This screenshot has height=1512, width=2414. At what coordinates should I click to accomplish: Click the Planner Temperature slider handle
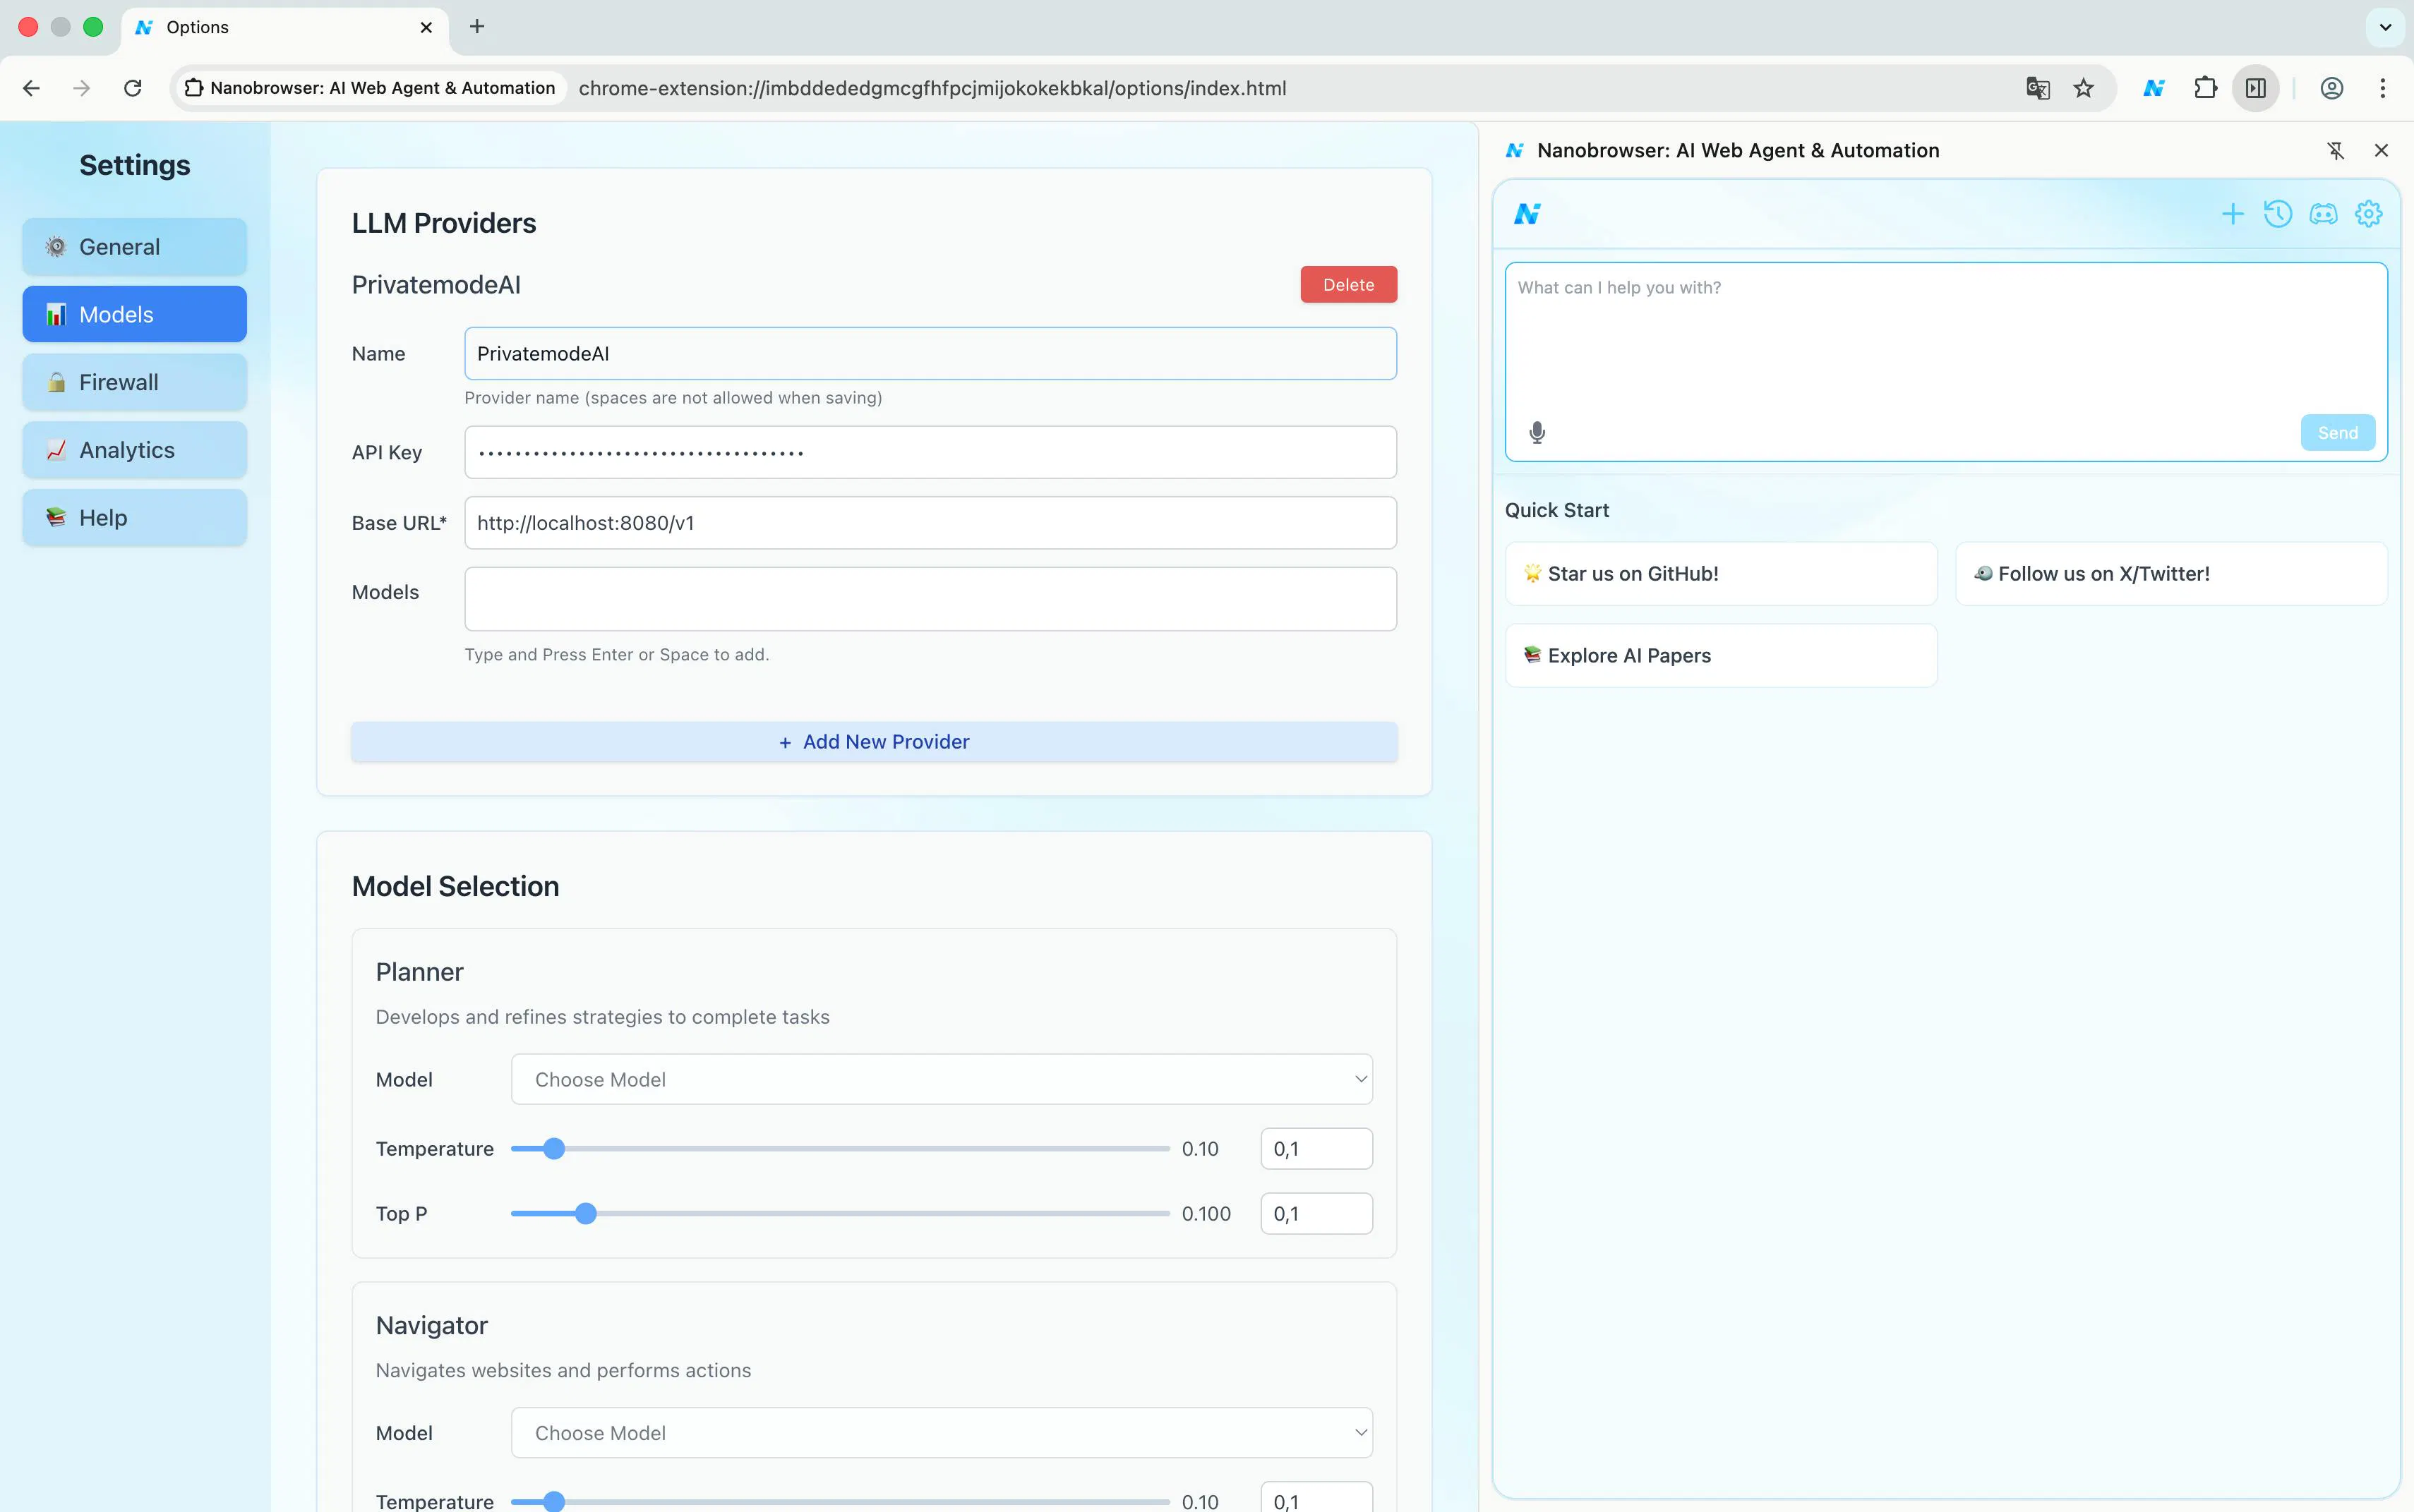coord(554,1149)
